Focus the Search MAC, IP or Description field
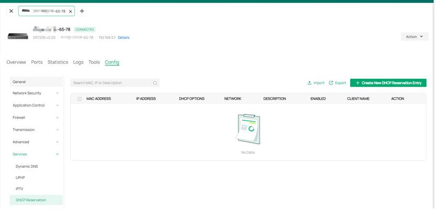This screenshot has width=435, height=210. coord(111,83)
